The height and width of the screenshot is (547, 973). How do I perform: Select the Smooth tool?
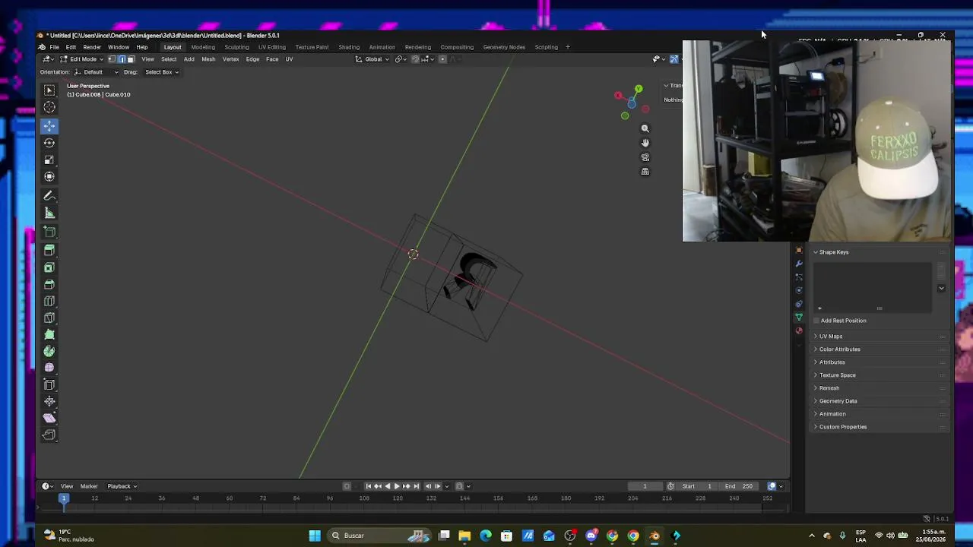pos(49,368)
